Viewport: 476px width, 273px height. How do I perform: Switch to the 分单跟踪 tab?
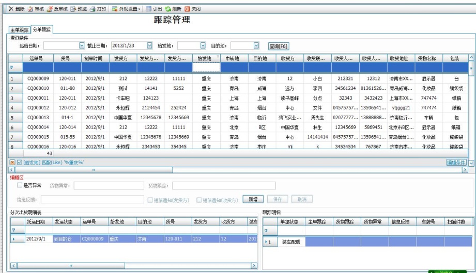(x=42, y=29)
